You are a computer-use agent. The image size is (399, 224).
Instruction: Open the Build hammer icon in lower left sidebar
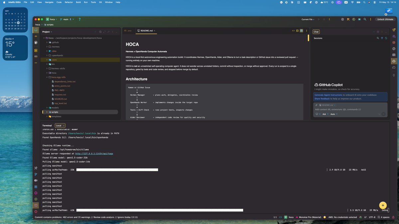[x=36, y=168]
